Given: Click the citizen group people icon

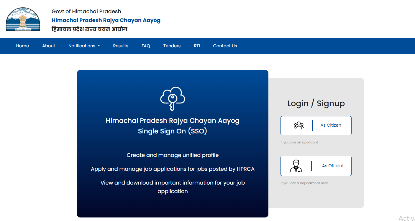Looking at the screenshot, I should pyautogui.click(x=299, y=125).
